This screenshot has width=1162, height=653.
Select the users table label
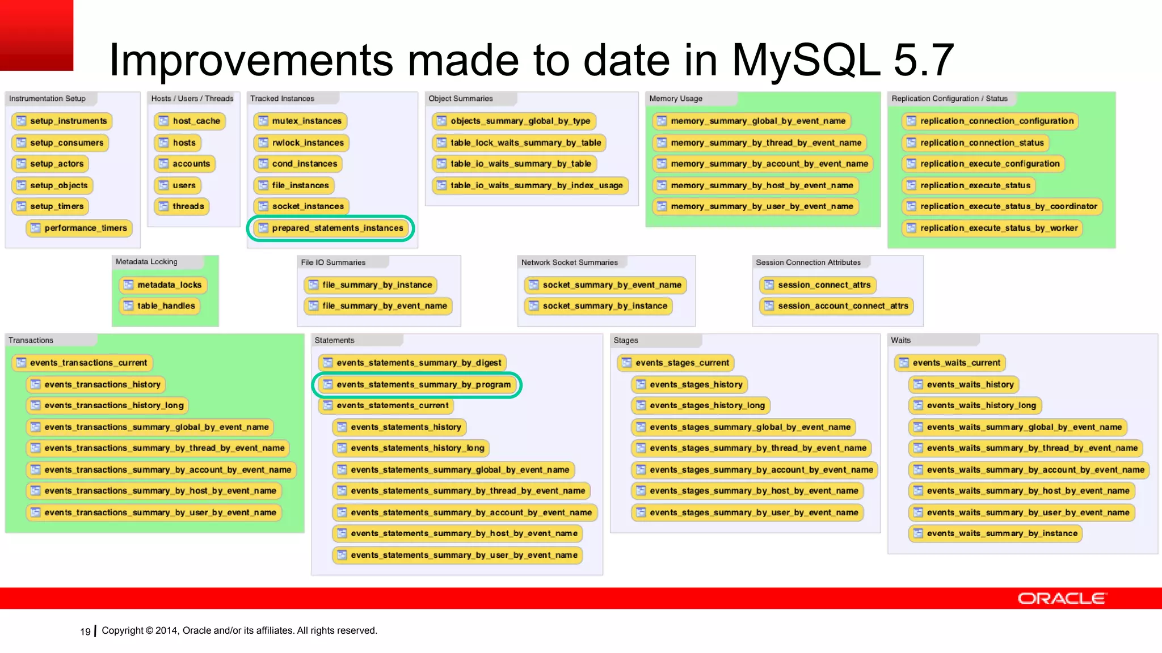tap(184, 185)
